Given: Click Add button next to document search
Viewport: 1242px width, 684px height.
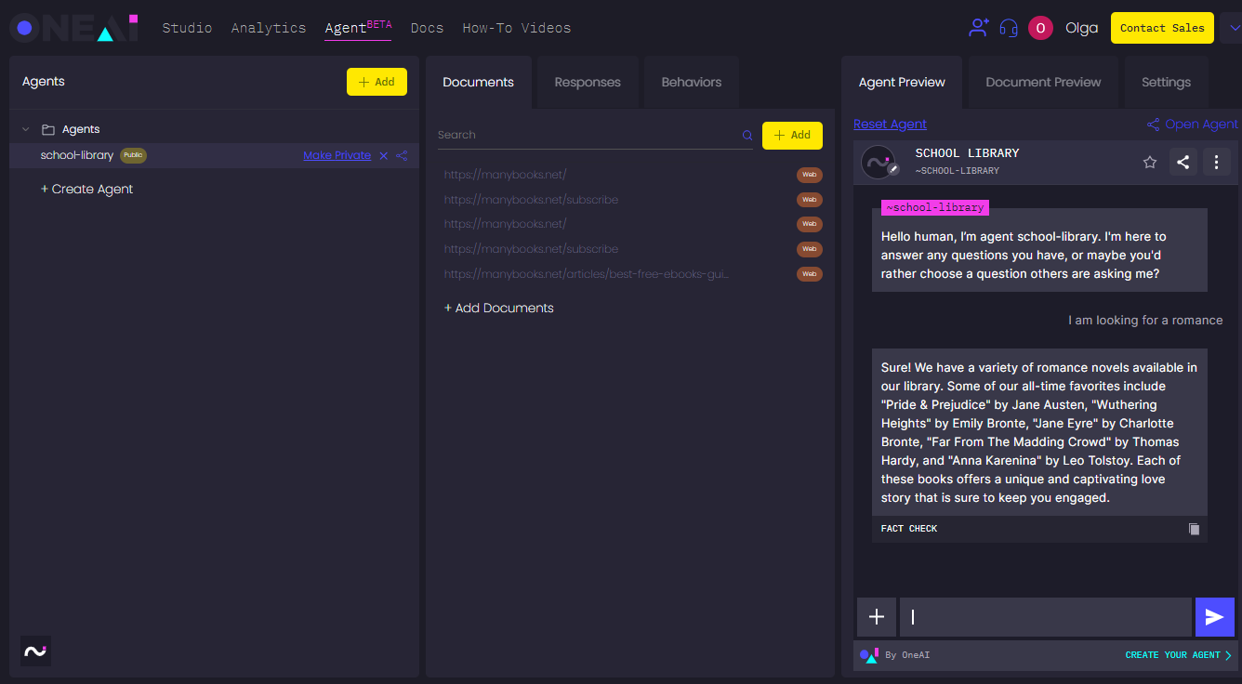Looking at the screenshot, I should point(792,135).
